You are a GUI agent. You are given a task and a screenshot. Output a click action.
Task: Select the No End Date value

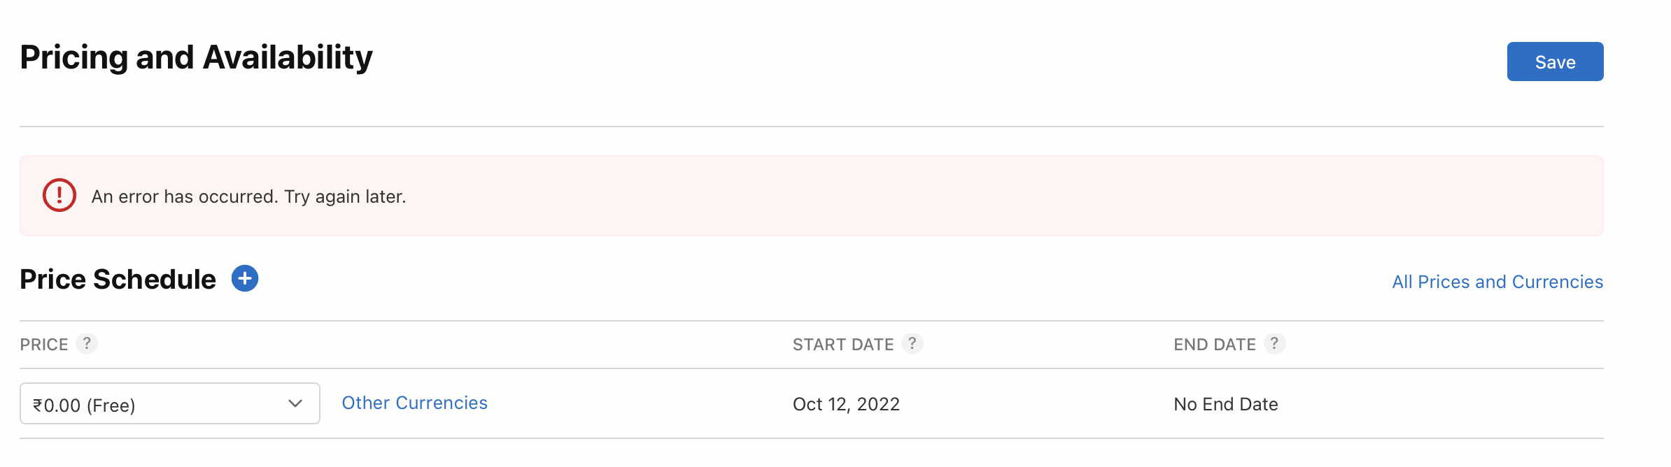coord(1225,404)
